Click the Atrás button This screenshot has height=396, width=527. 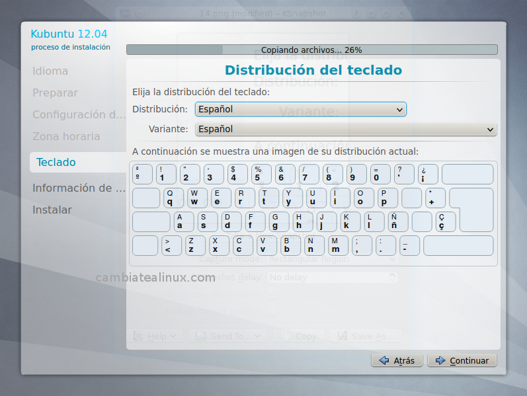(x=397, y=360)
